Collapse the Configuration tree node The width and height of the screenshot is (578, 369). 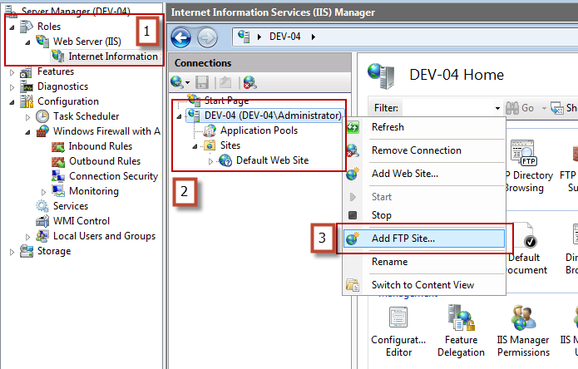tap(12, 102)
